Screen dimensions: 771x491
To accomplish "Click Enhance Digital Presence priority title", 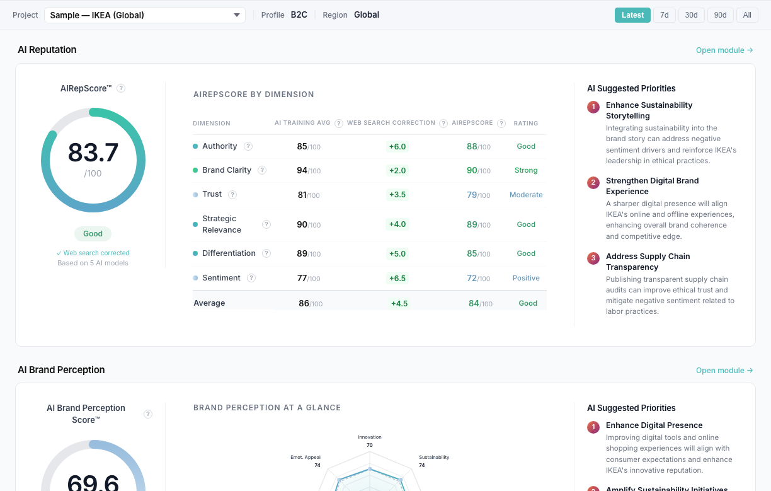I will (x=654, y=425).
